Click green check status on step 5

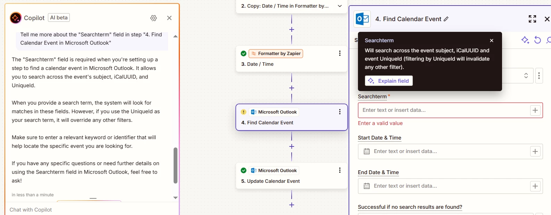pyautogui.click(x=243, y=170)
